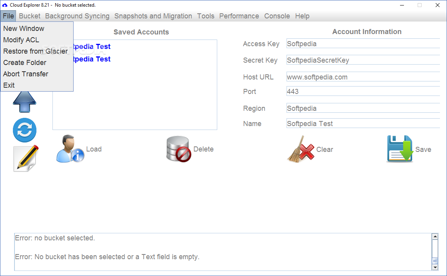
Task: Click the Cloud Explorer title bar icon
Action: tap(5, 5)
